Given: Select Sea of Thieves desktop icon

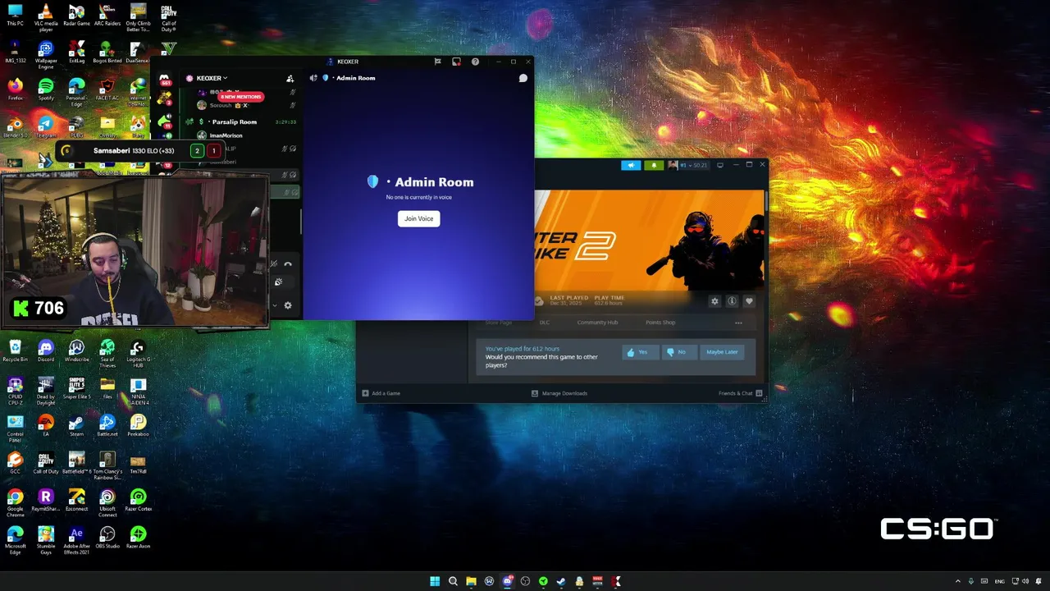Looking at the screenshot, I should pyautogui.click(x=107, y=354).
